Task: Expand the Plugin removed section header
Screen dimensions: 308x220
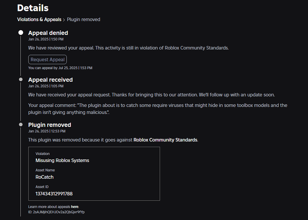Action: click(49, 124)
